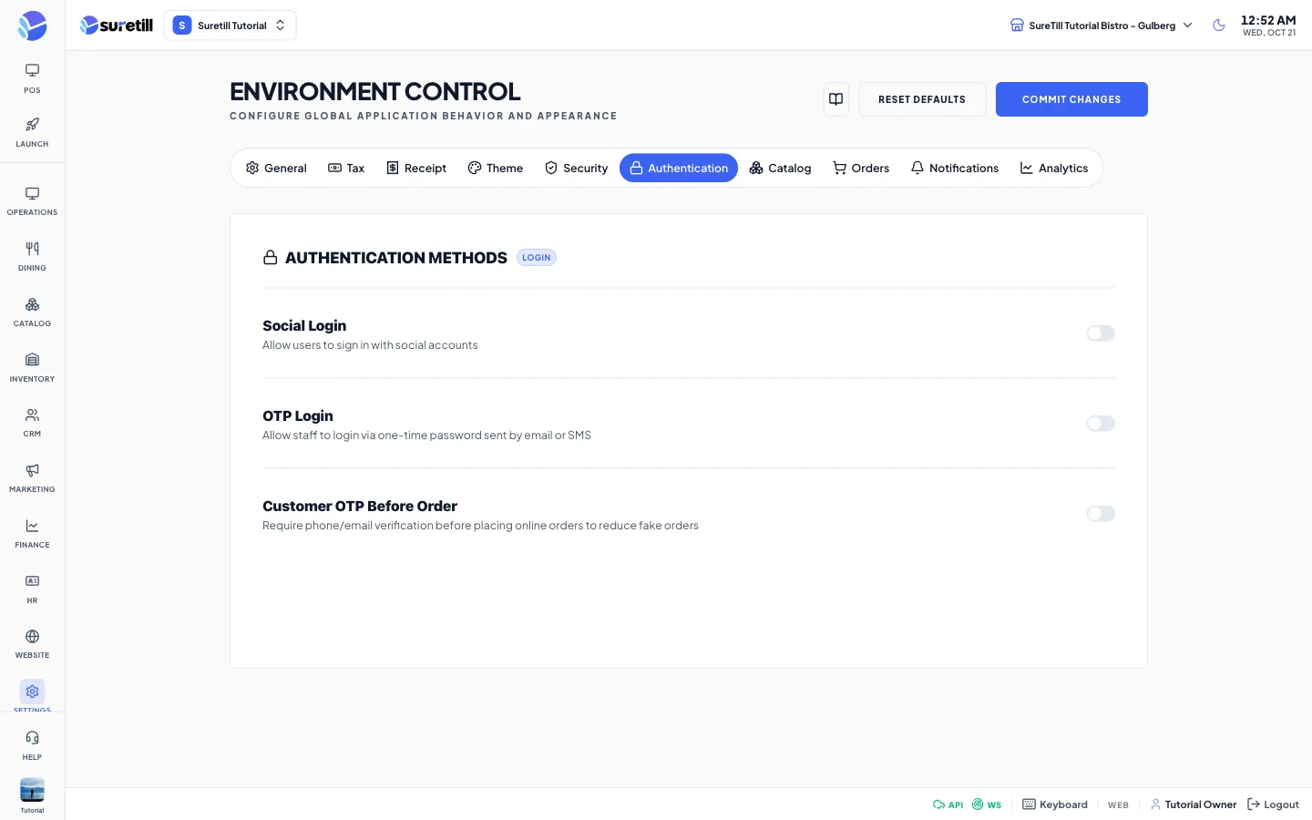The width and height of the screenshot is (1312, 820).
Task: Open the HR section
Action: (x=32, y=589)
